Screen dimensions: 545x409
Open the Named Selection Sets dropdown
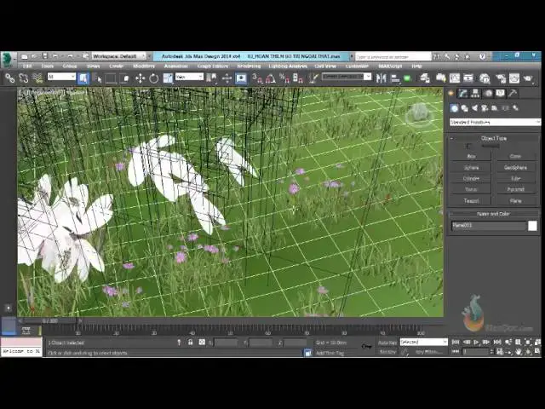tap(347, 77)
